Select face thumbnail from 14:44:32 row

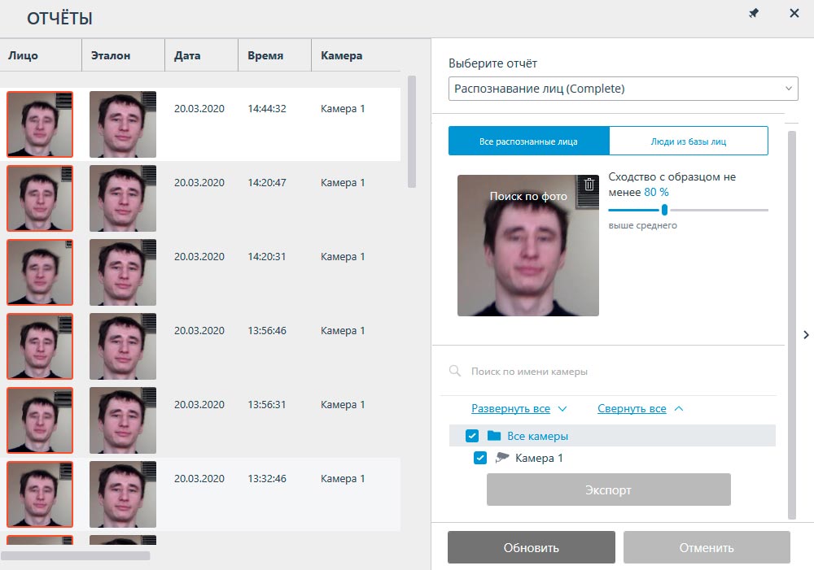40,124
